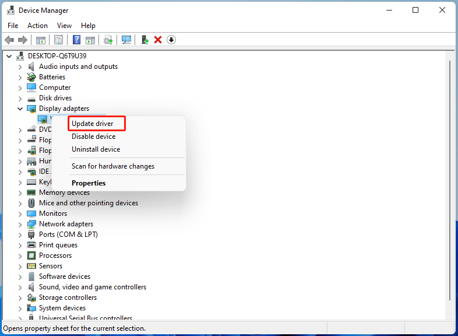Minimize the Device Manager window

(x=389, y=10)
